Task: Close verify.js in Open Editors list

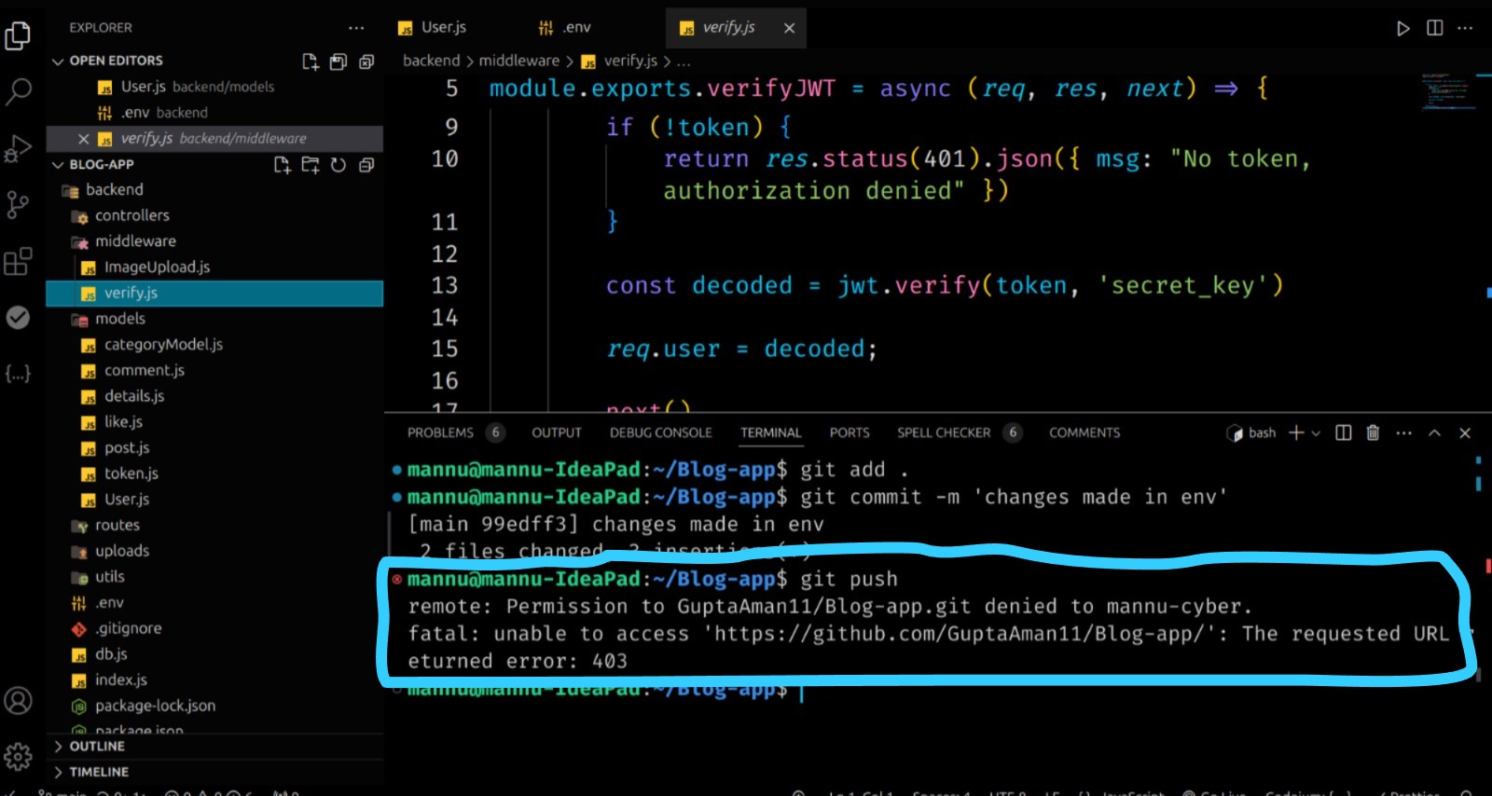Action: [x=83, y=139]
